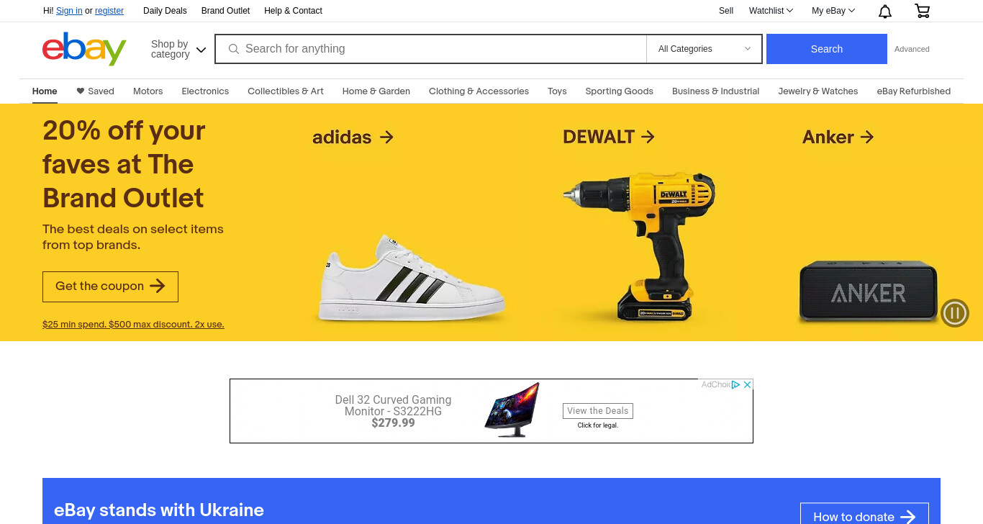Click the arrow next to adidas
The image size is (983, 524).
coord(386,137)
